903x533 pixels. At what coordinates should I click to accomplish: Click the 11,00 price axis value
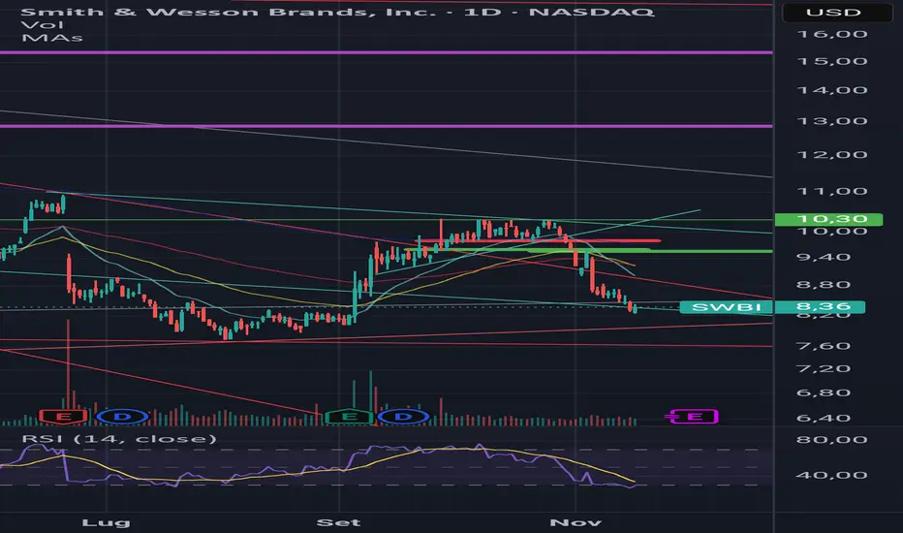click(831, 191)
